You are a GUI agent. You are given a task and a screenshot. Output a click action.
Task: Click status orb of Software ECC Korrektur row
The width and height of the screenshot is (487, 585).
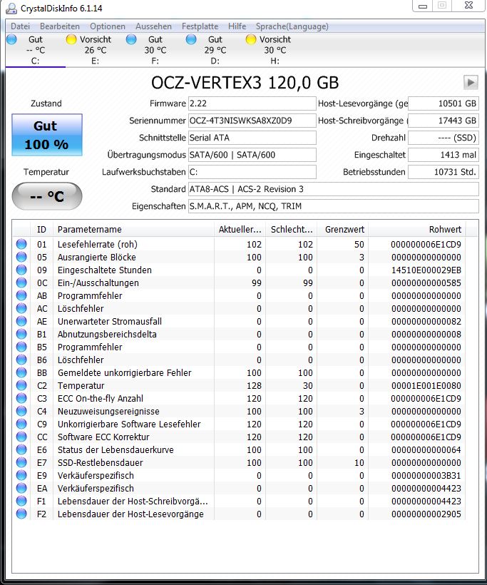pos(21,437)
